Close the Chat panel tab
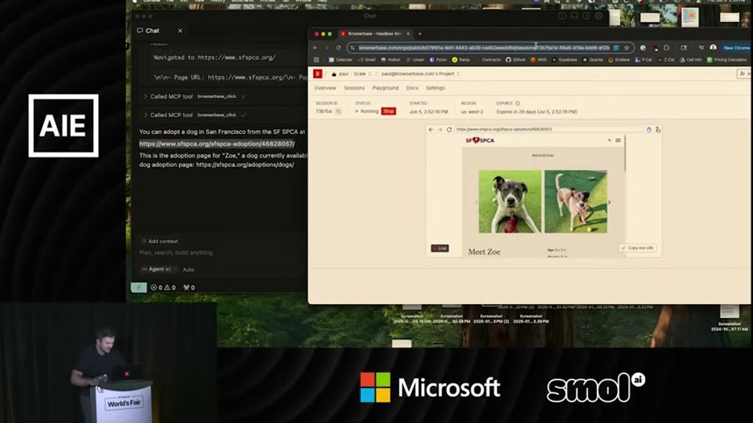The height and width of the screenshot is (423, 753). click(x=180, y=31)
